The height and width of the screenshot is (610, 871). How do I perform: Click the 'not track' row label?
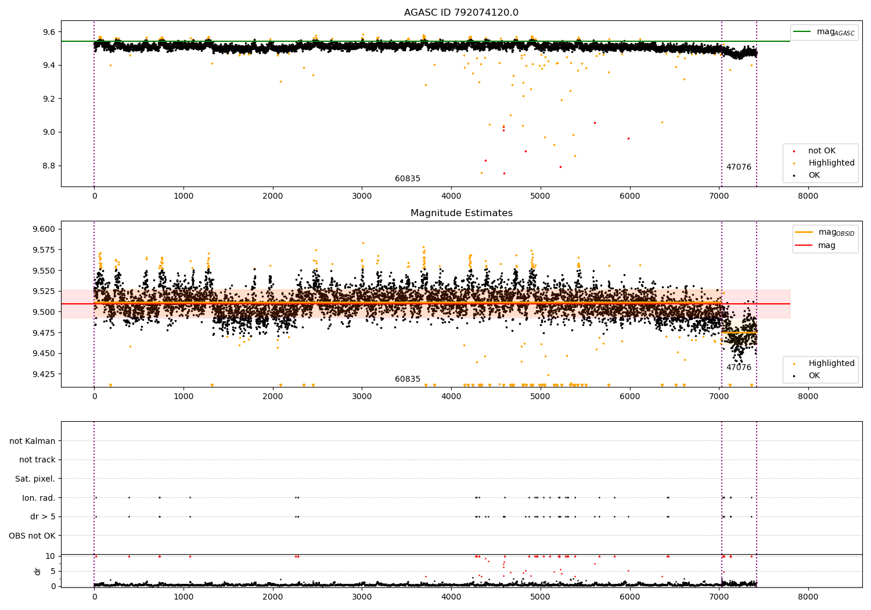click(x=37, y=460)
